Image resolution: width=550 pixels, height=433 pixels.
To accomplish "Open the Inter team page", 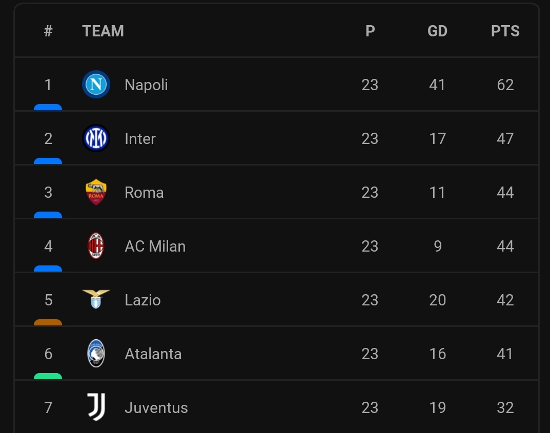I will click(x=140, y=139).
